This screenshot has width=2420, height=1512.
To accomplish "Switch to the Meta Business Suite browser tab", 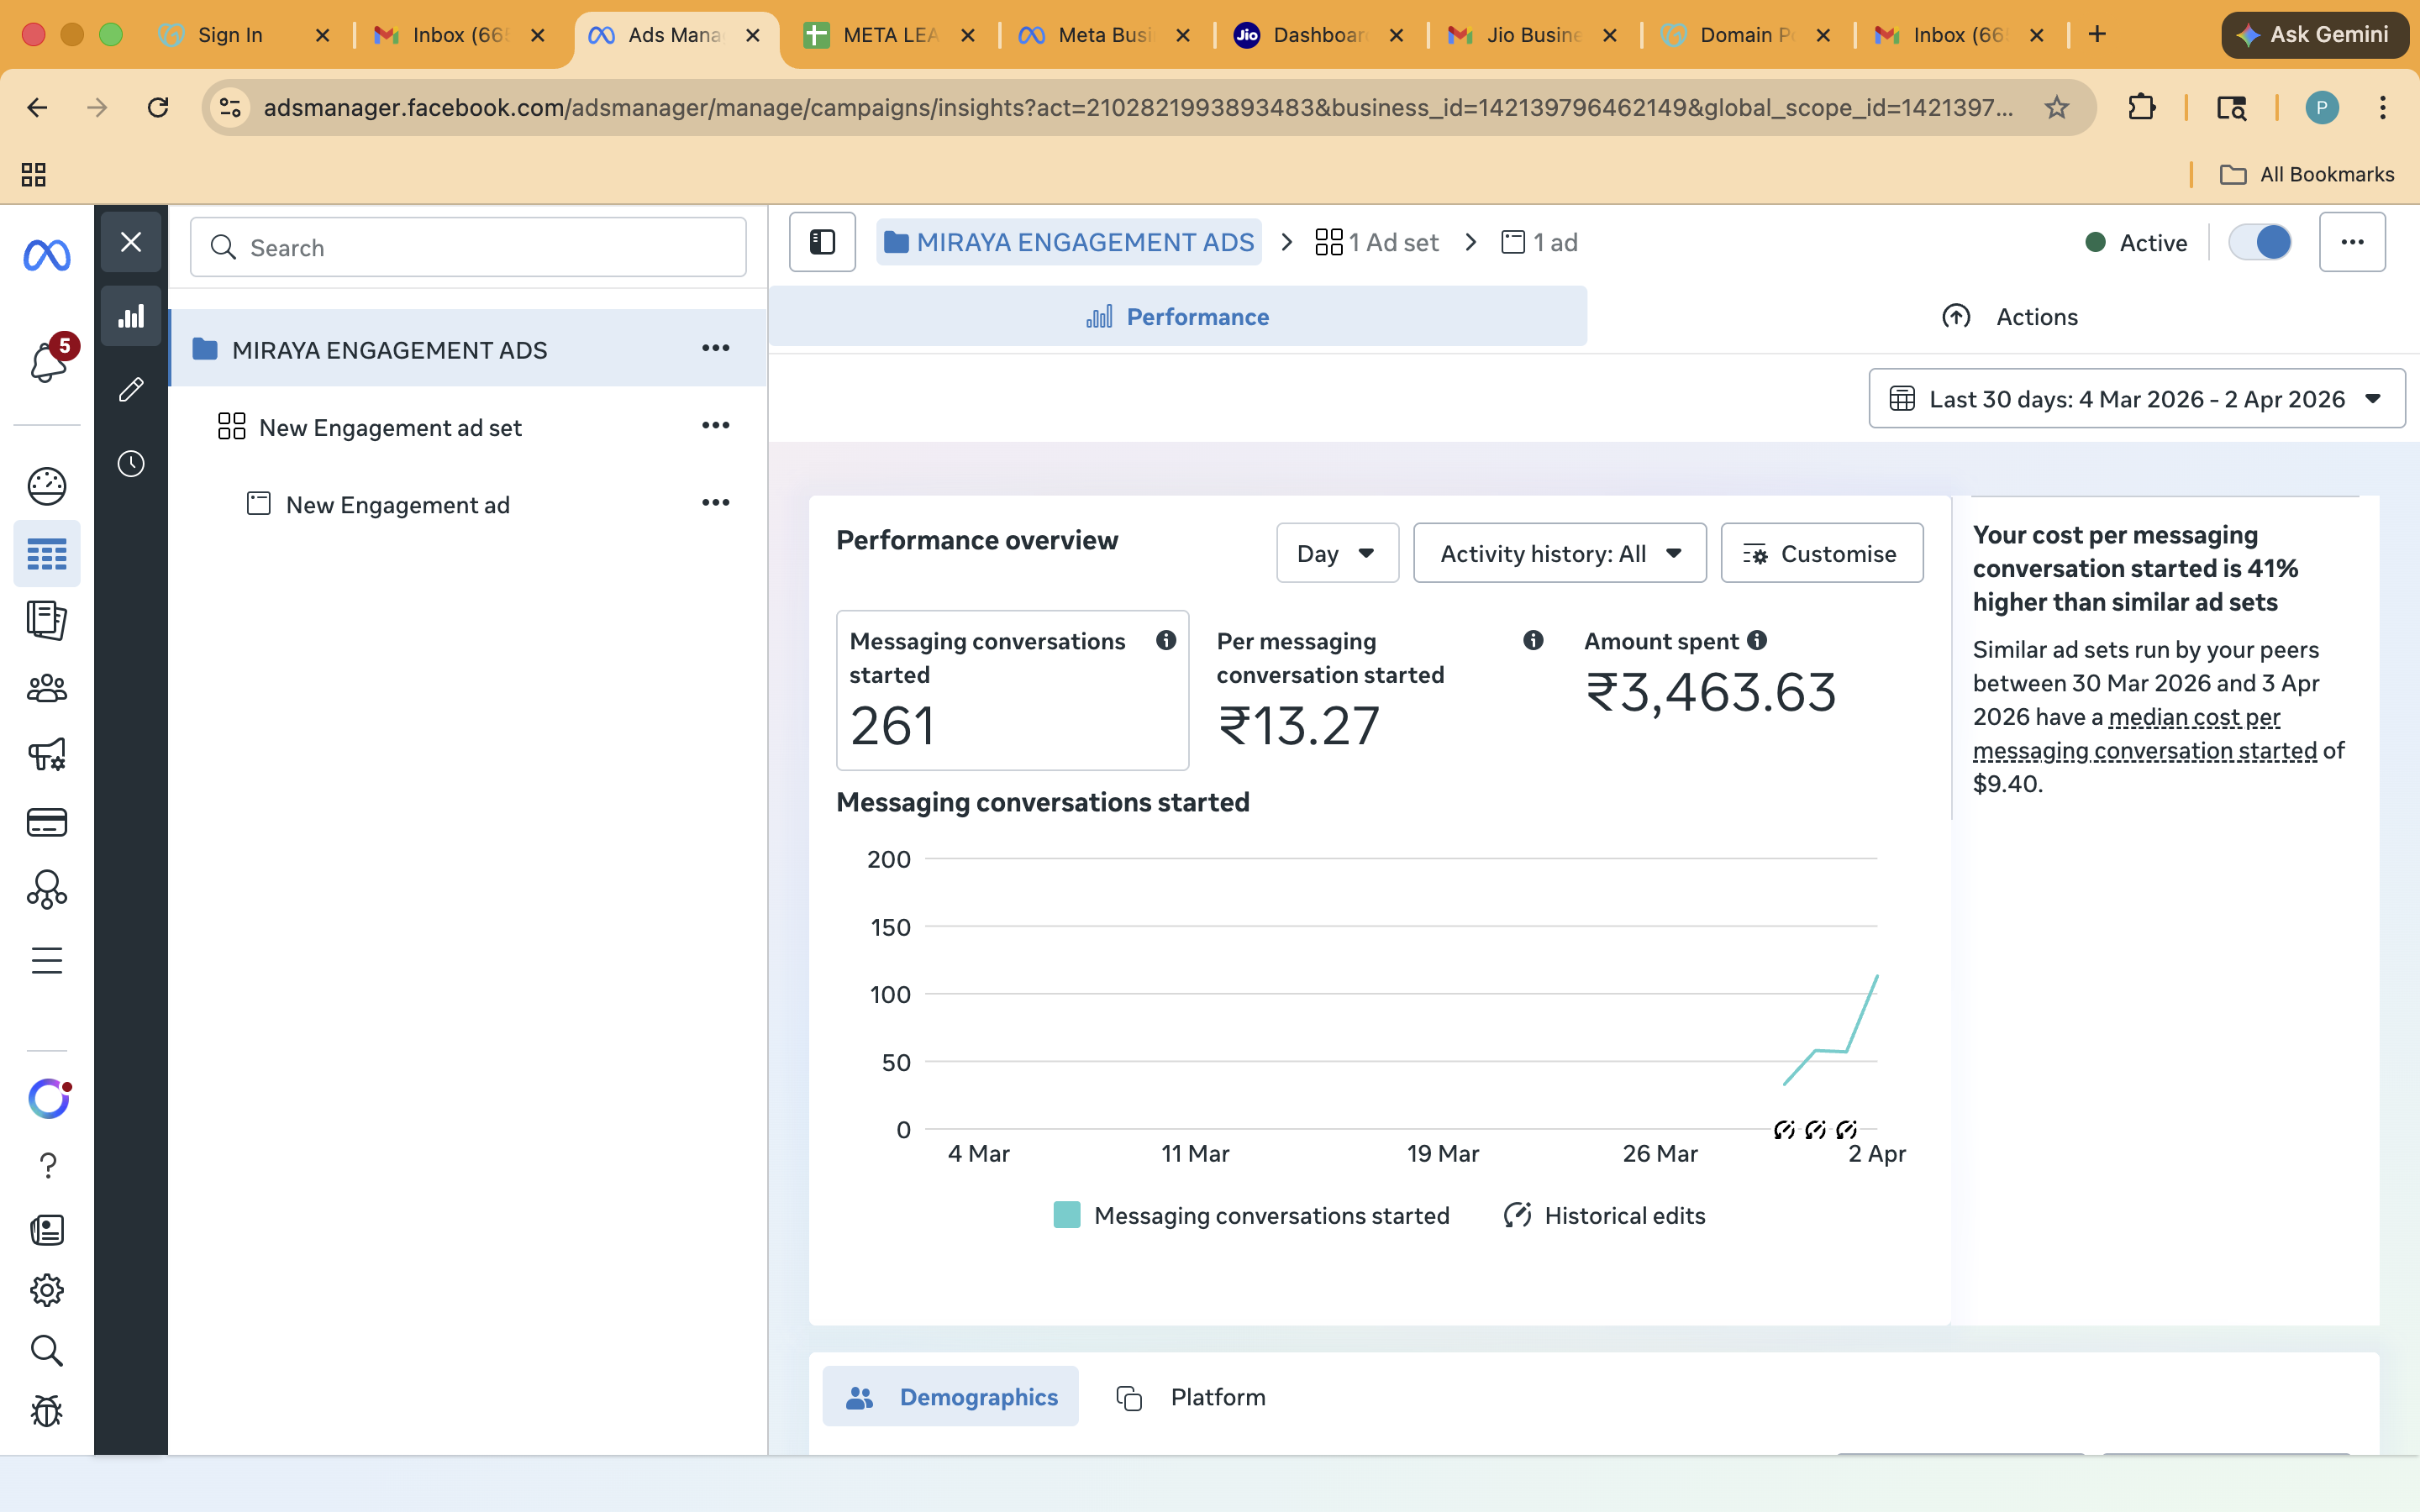I will pos(1095,34).
